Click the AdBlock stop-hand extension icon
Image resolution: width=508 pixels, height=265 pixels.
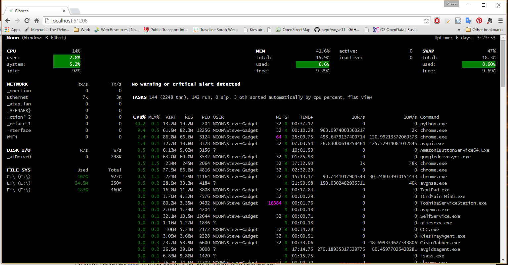point(437,20)
